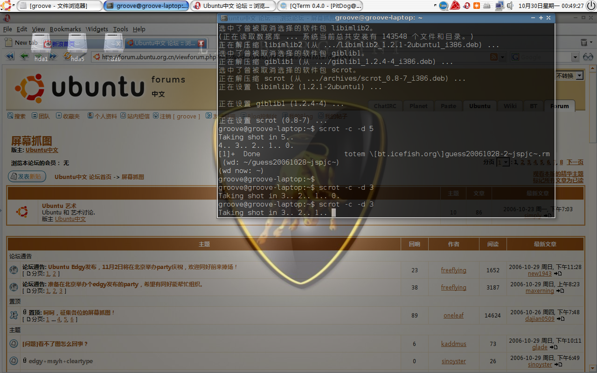The image size is (597, 373).
Task: Open the 不转换 conversion dropdown
Action: coord(569,76)
